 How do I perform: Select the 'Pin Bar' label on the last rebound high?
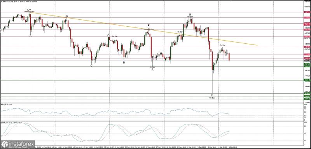point(222,45)
